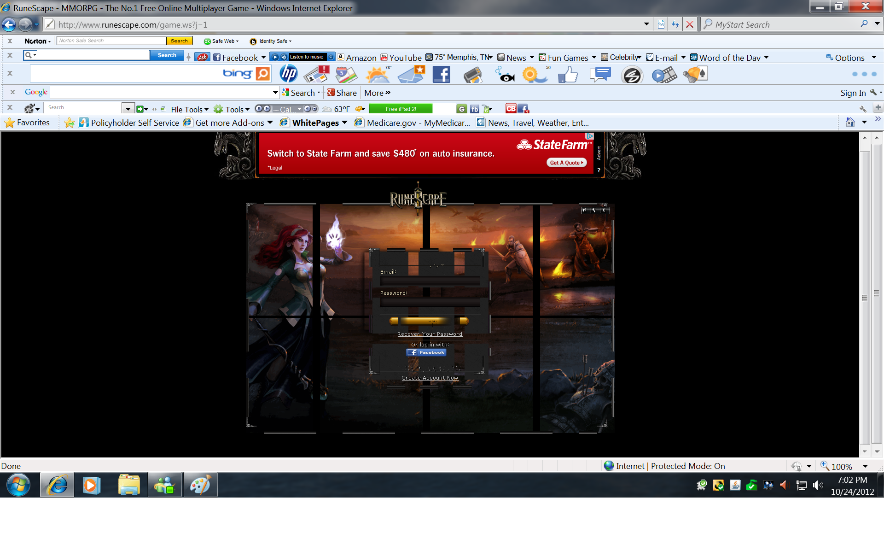Click the Bing search orange button

(263, 74)
